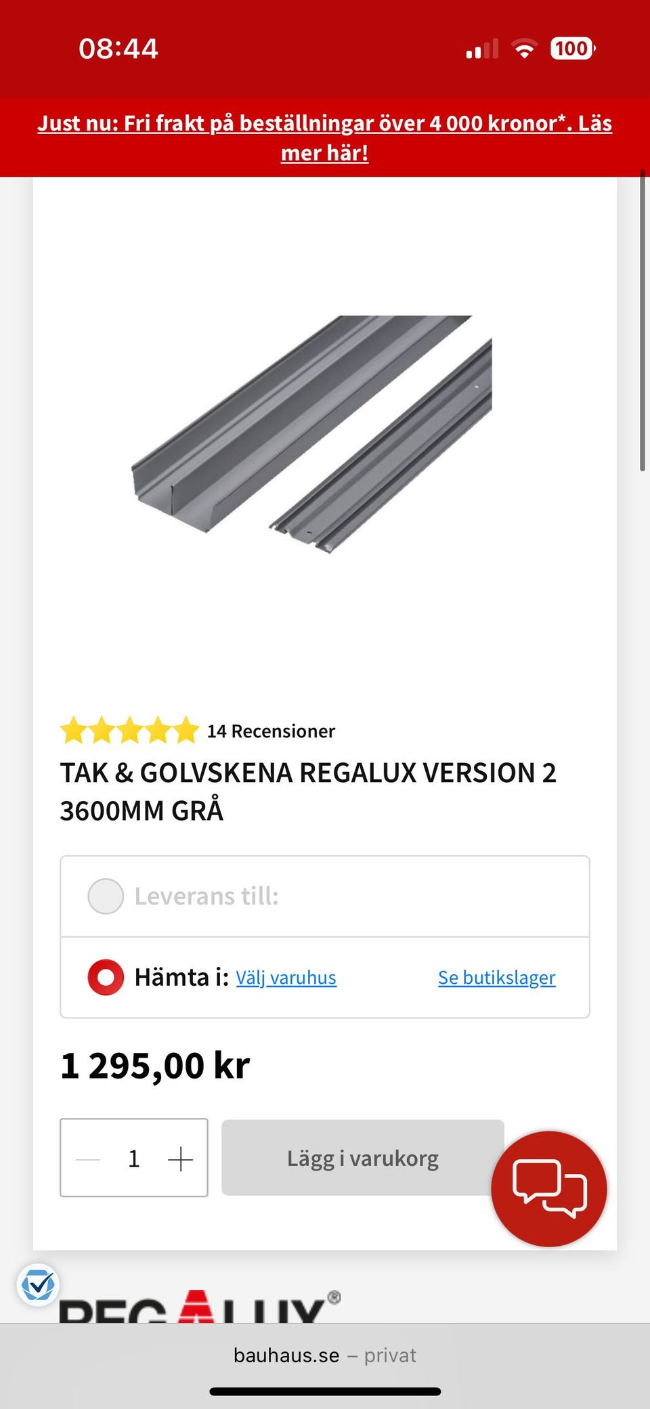650x1409 pixels.
Task: Click the page scrollbar on right edge
Action: pos(643,320)
